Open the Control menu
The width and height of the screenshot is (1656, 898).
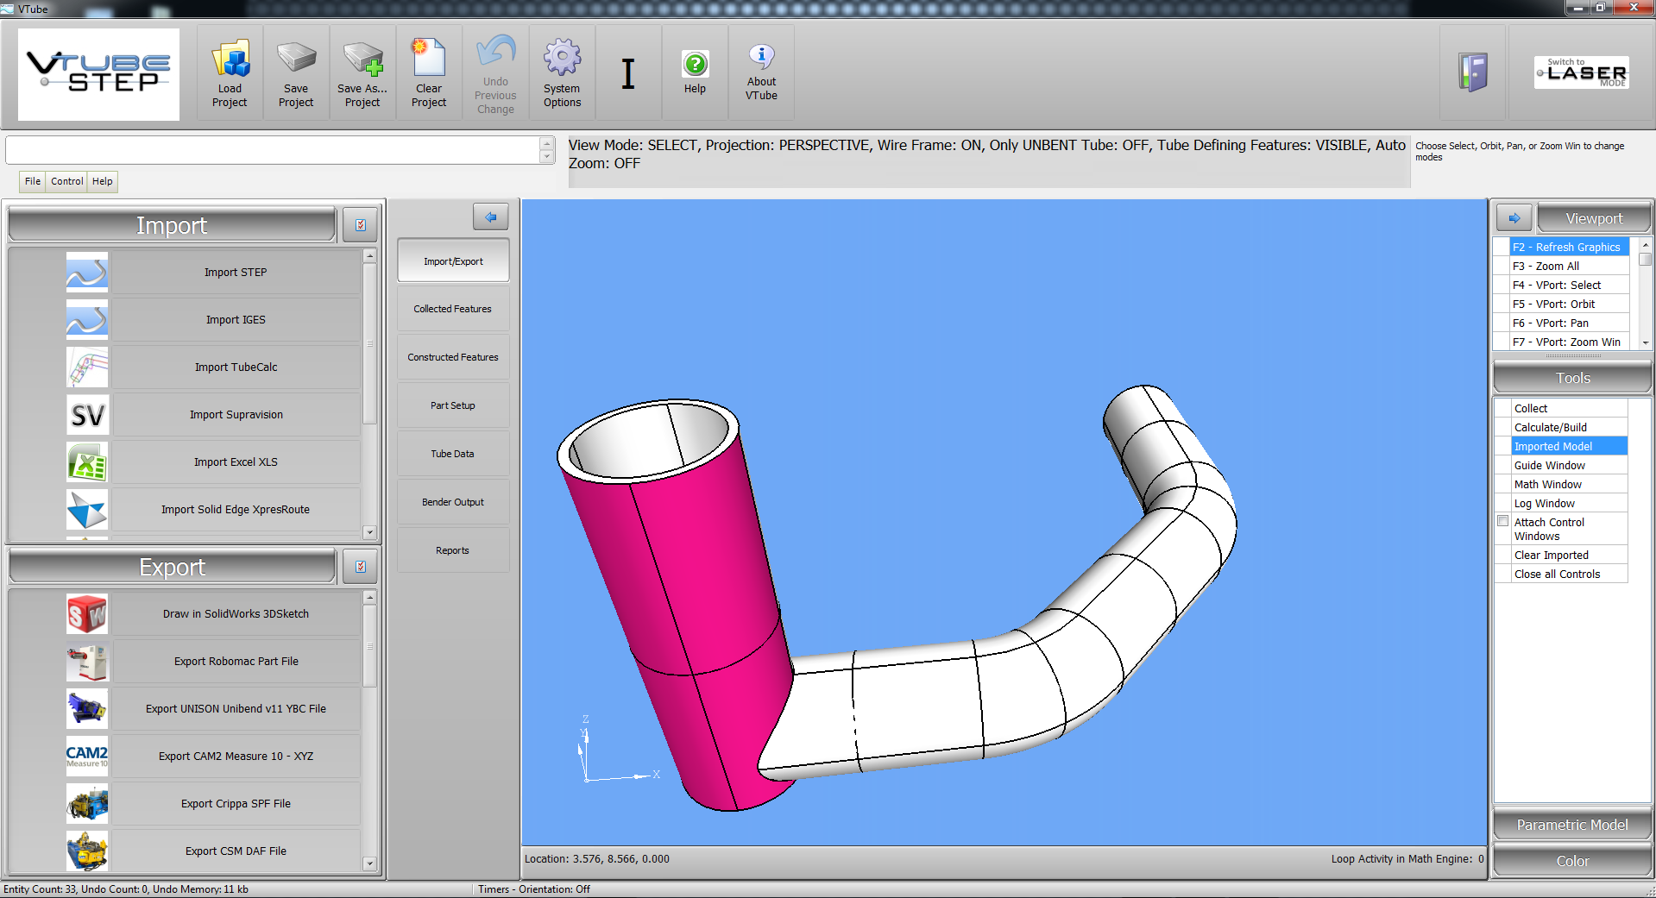(x=66, y=181)
